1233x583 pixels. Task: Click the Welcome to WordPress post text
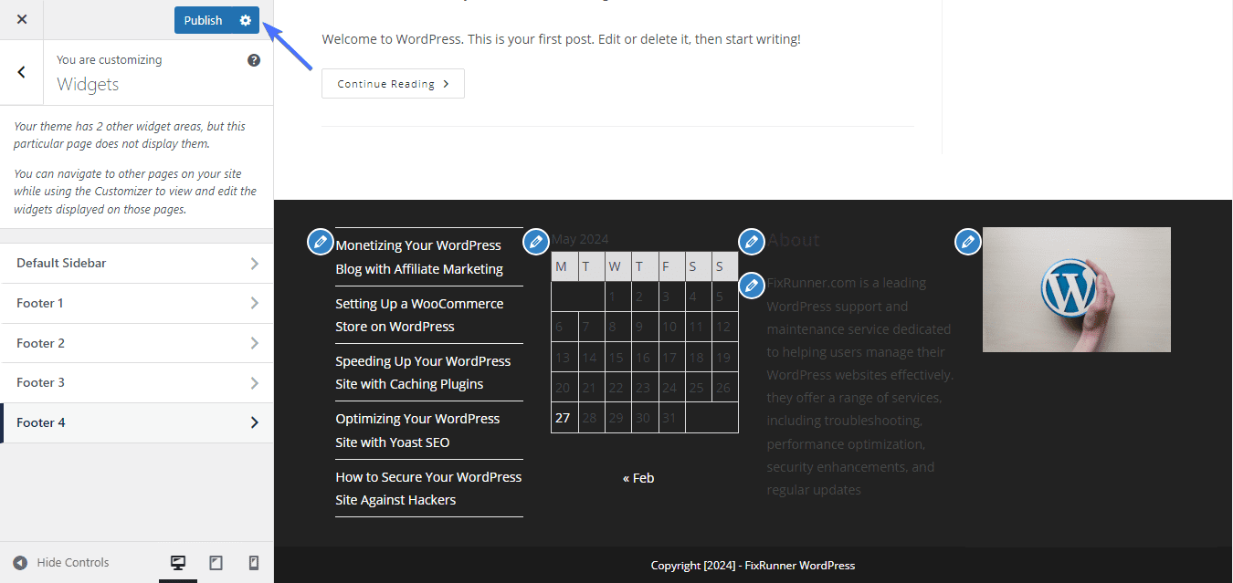click(561, 39)
